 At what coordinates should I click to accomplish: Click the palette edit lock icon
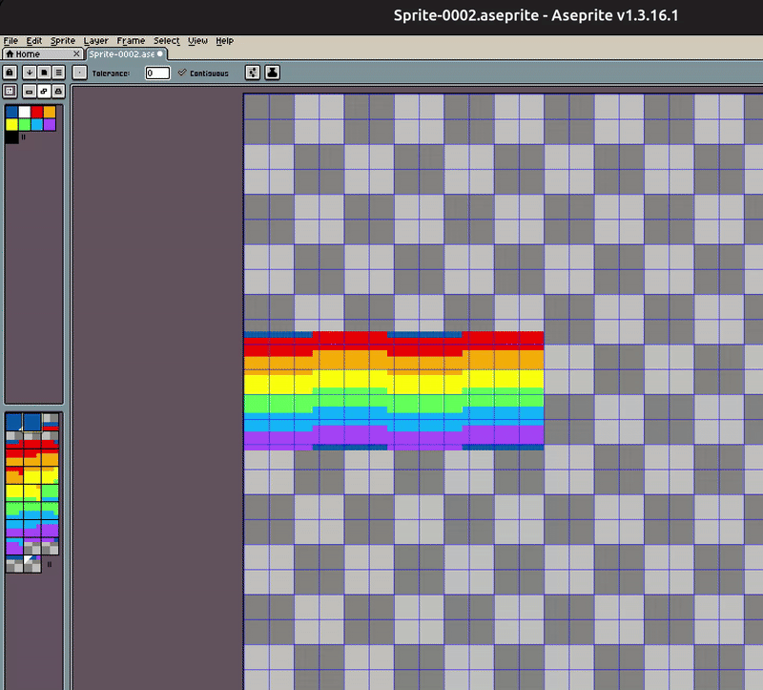(x=10, y=73)
